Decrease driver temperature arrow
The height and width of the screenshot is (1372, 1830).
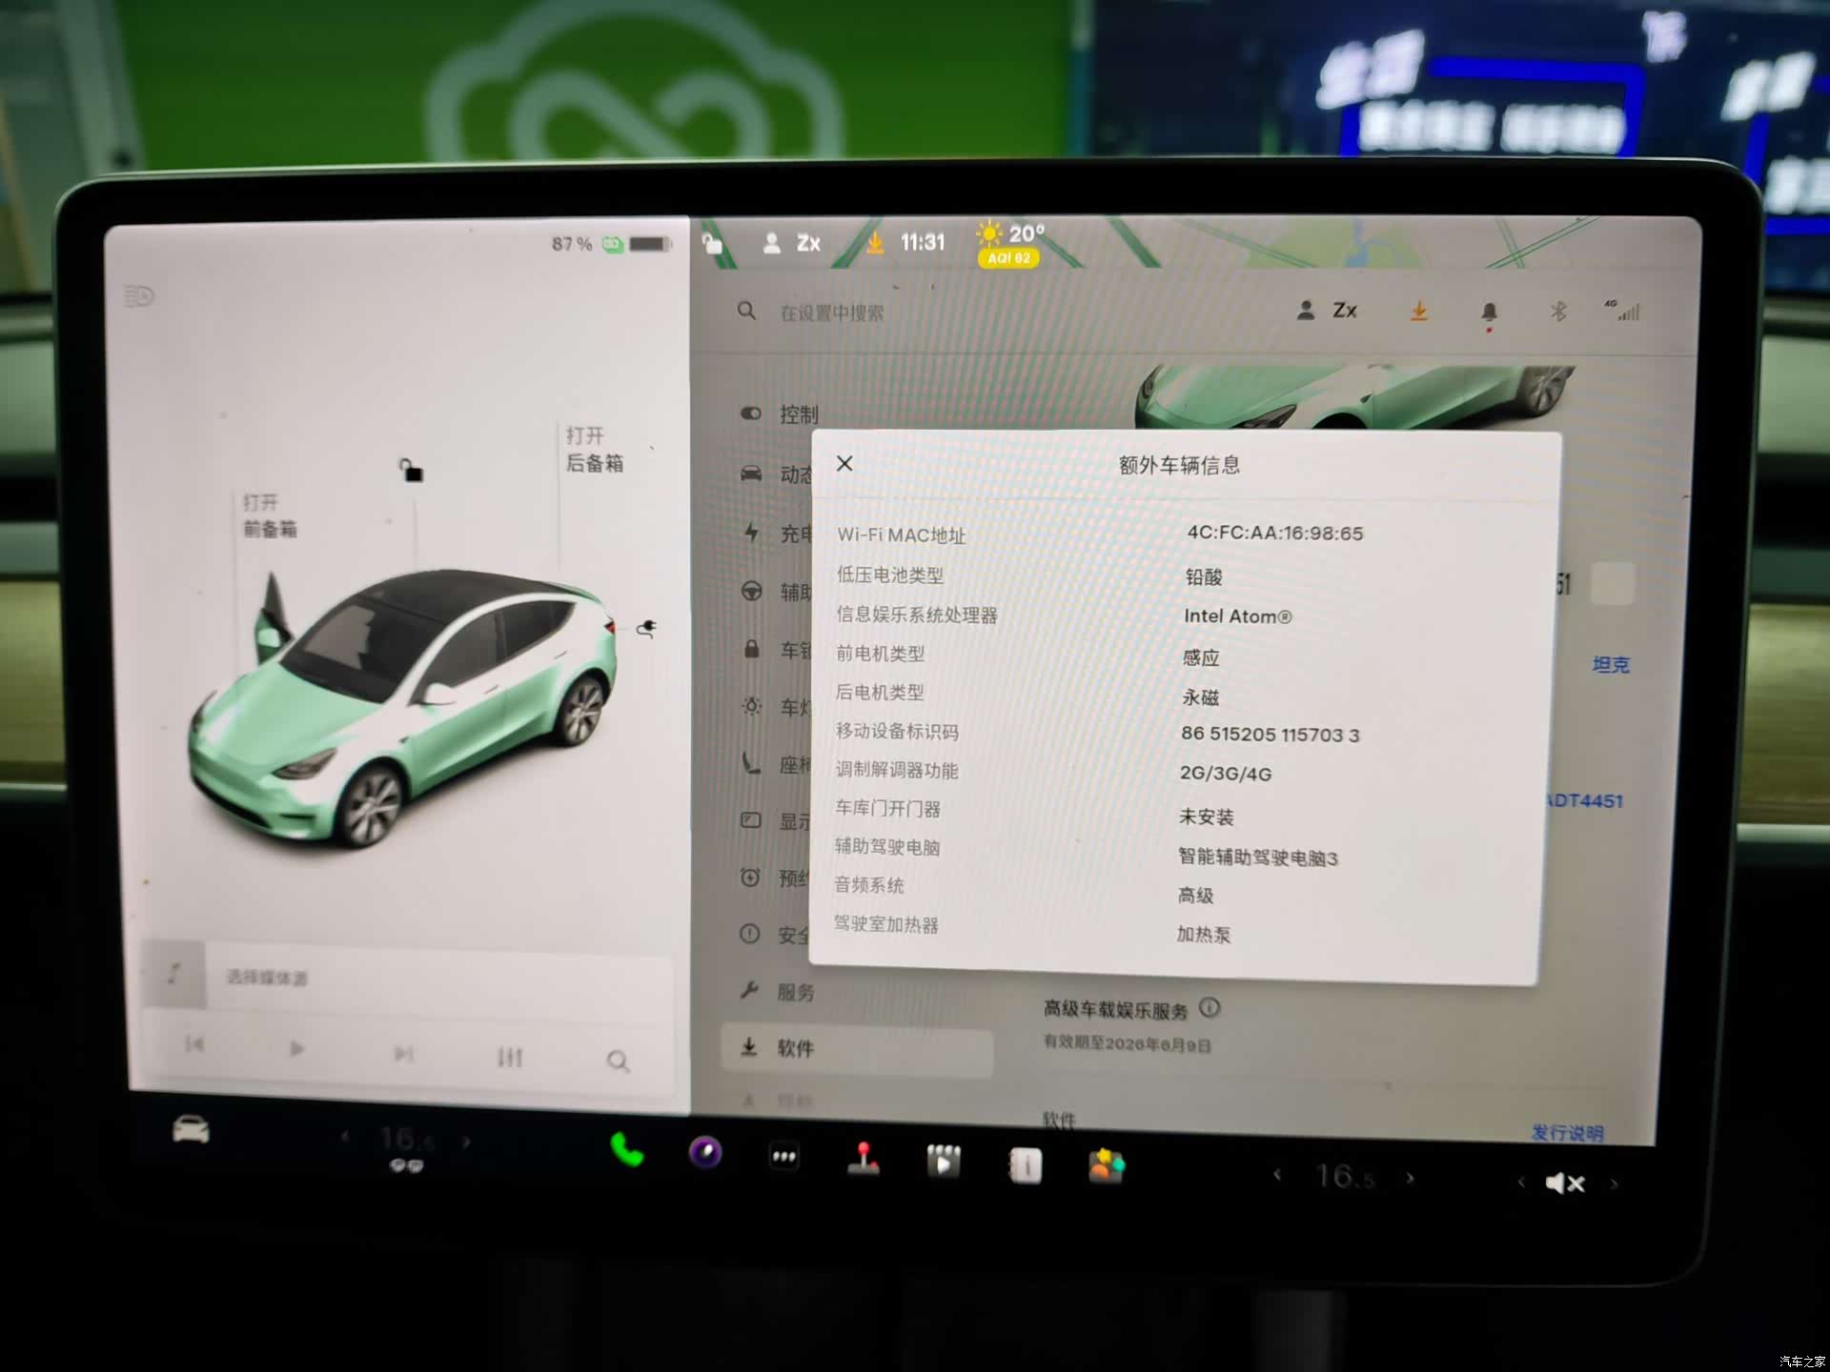tap(345, 1136)
